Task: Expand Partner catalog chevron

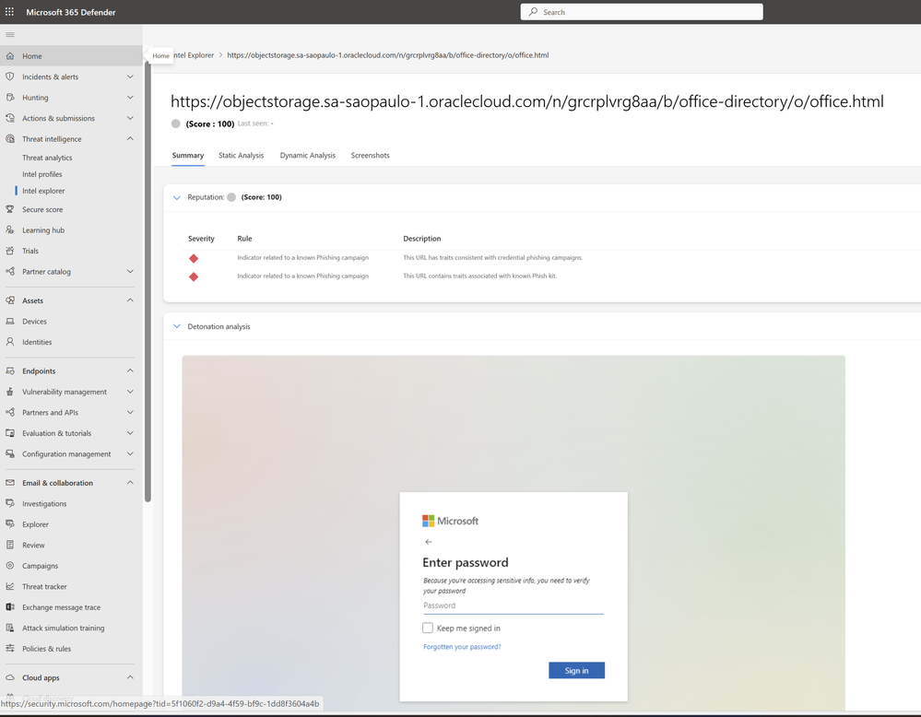Action: (130, 271)
